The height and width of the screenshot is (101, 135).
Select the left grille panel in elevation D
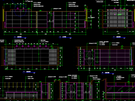tap(12, 57)
